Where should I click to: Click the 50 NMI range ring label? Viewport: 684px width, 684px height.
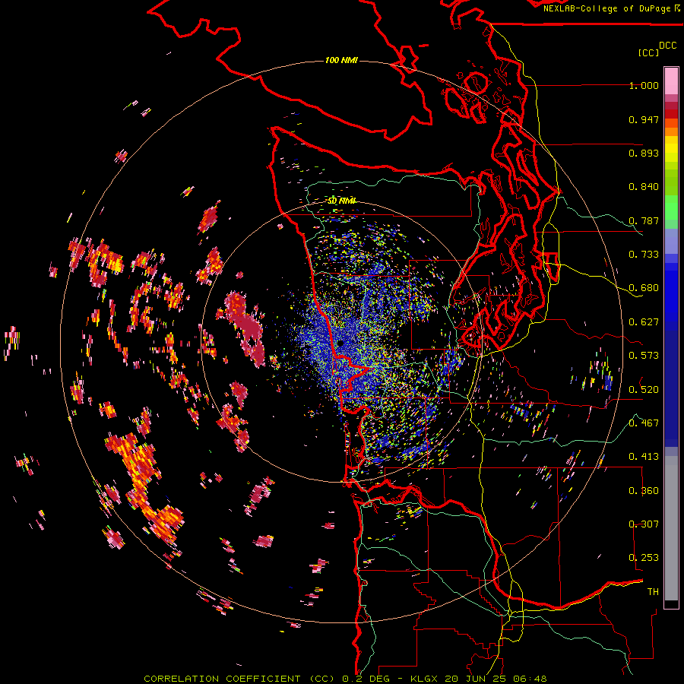tap(341, 201)
